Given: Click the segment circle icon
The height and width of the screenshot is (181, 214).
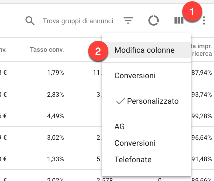Looking at the screenshot, I should point(153,21).
